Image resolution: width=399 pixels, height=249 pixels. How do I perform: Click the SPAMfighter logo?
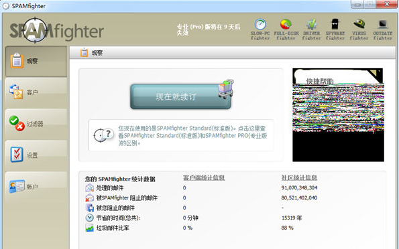(x=56, y=30)
